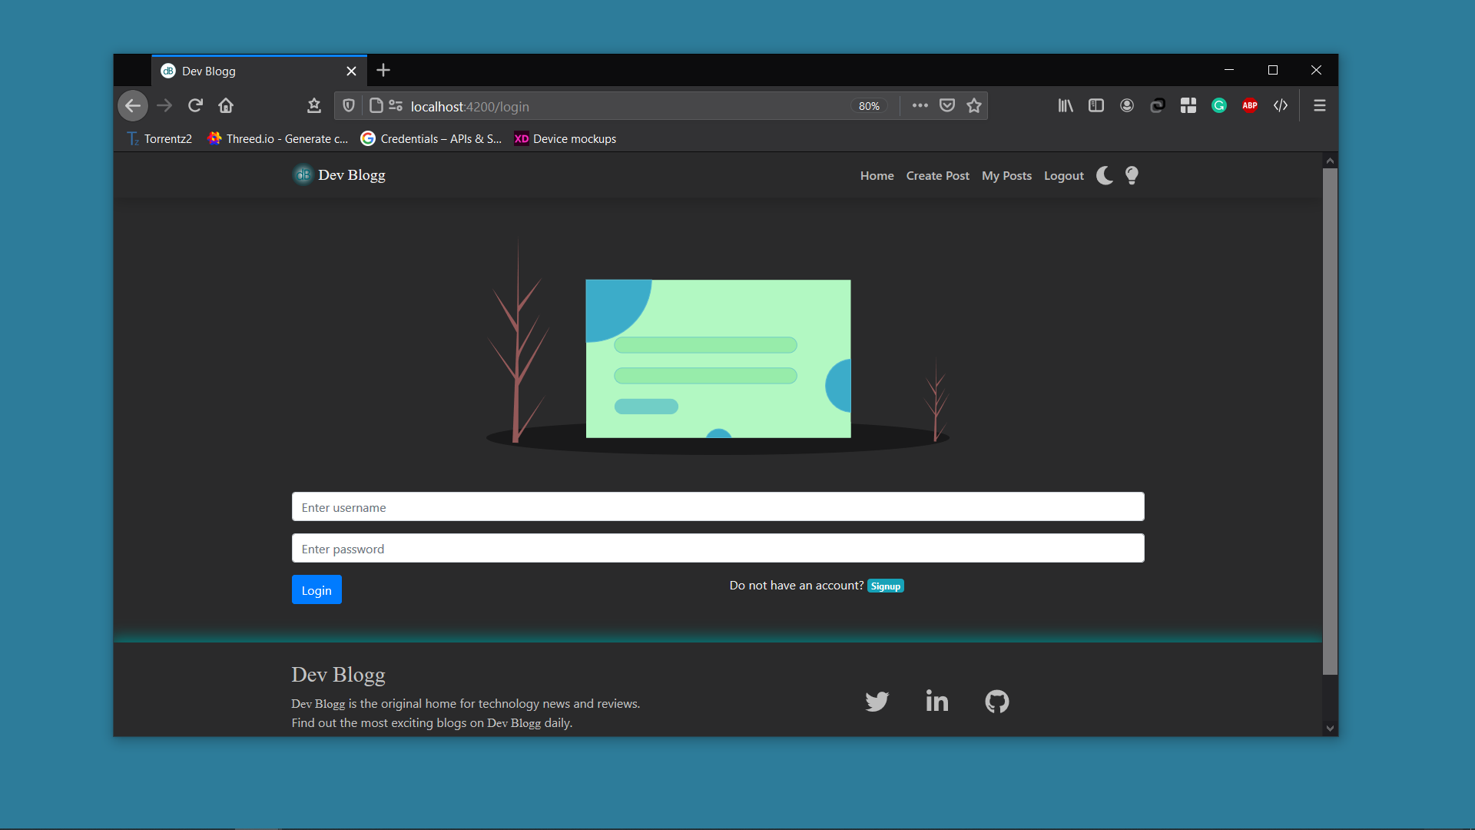Open the browser home page
This screenshot has width=1475, height=830.
(x=226, y=106)
